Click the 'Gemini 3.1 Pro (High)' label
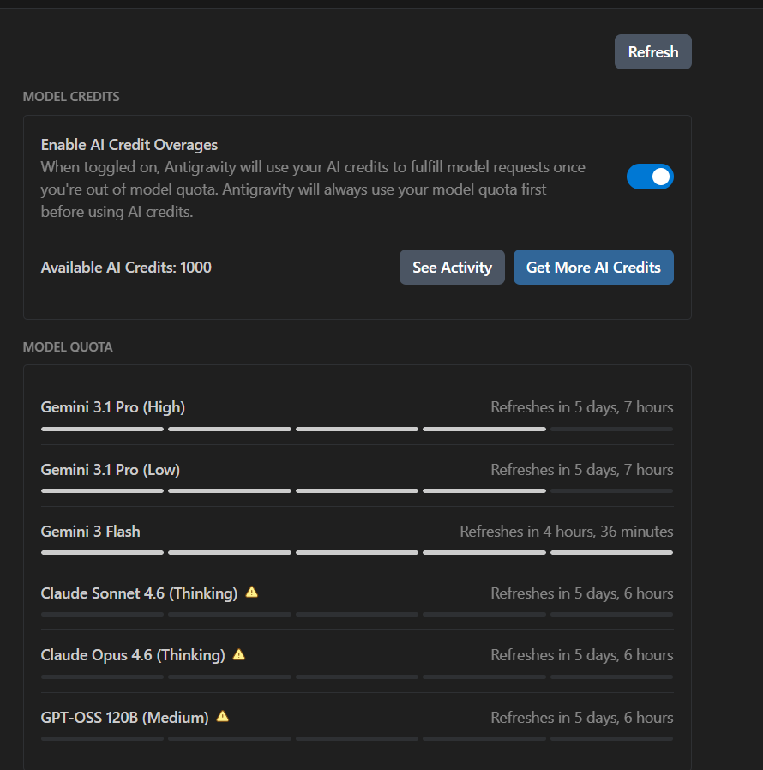The width and height of the screenshot is (763, 770). (x=113, y=407)
